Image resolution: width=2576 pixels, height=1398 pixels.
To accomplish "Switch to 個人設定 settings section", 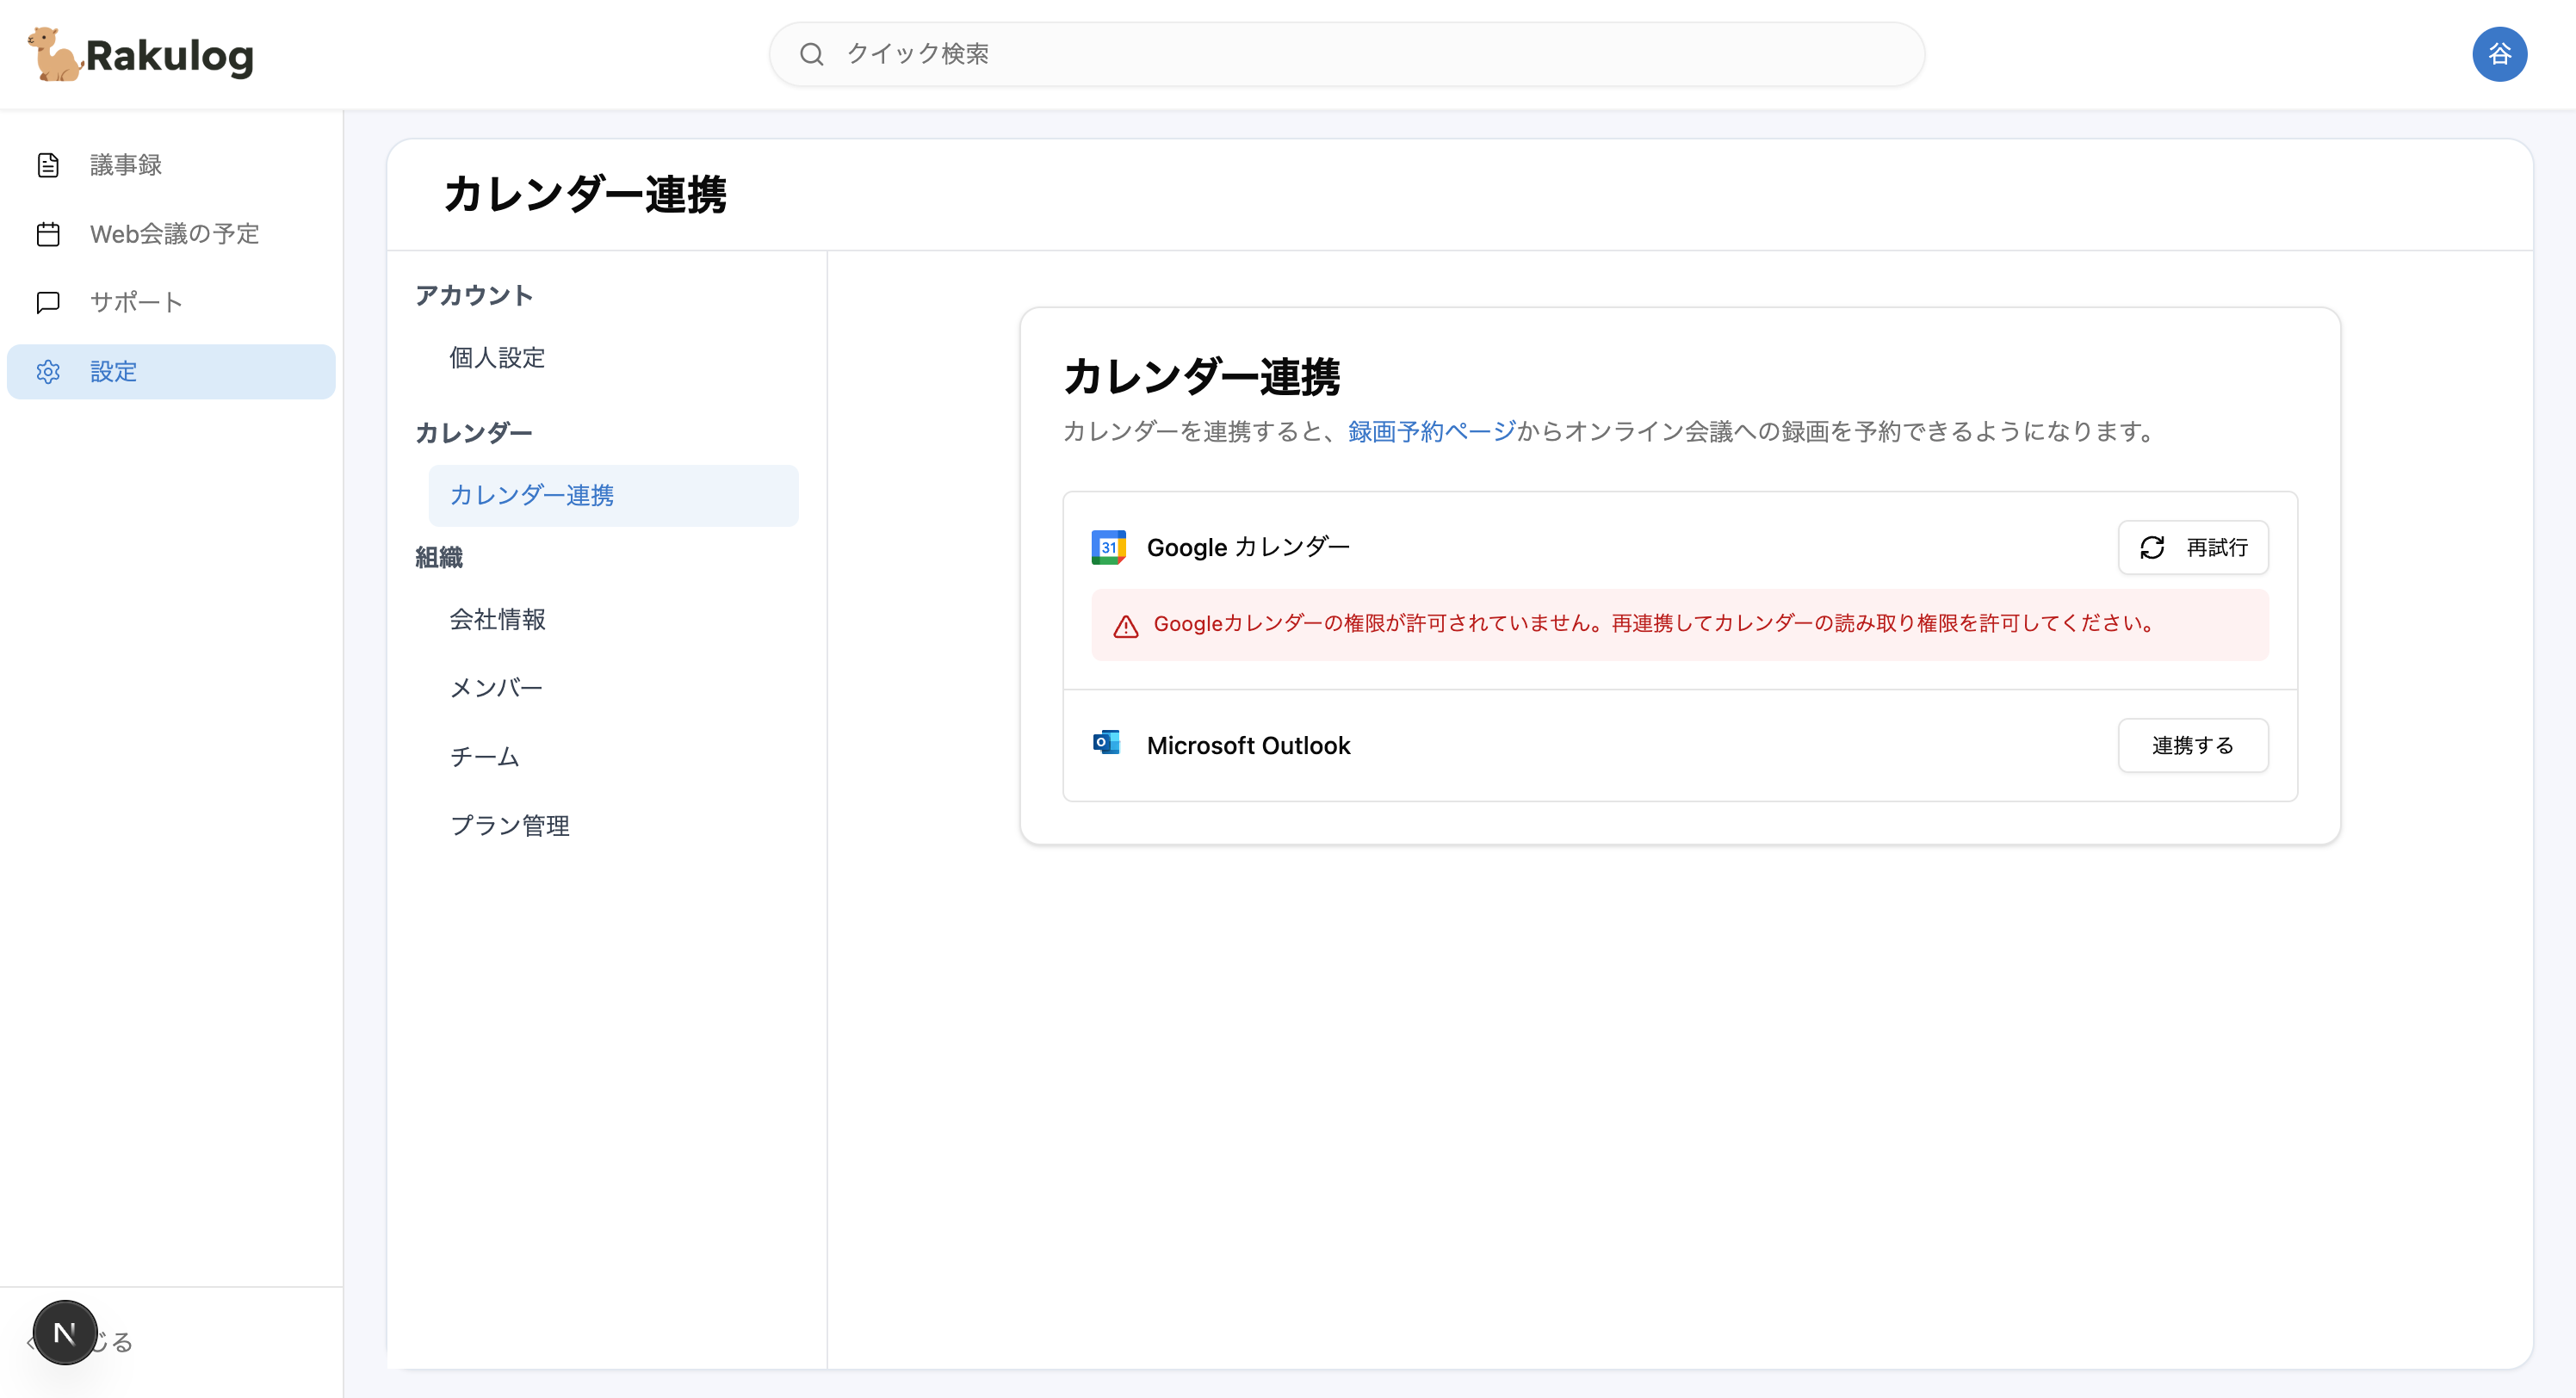I will (497, 357).
